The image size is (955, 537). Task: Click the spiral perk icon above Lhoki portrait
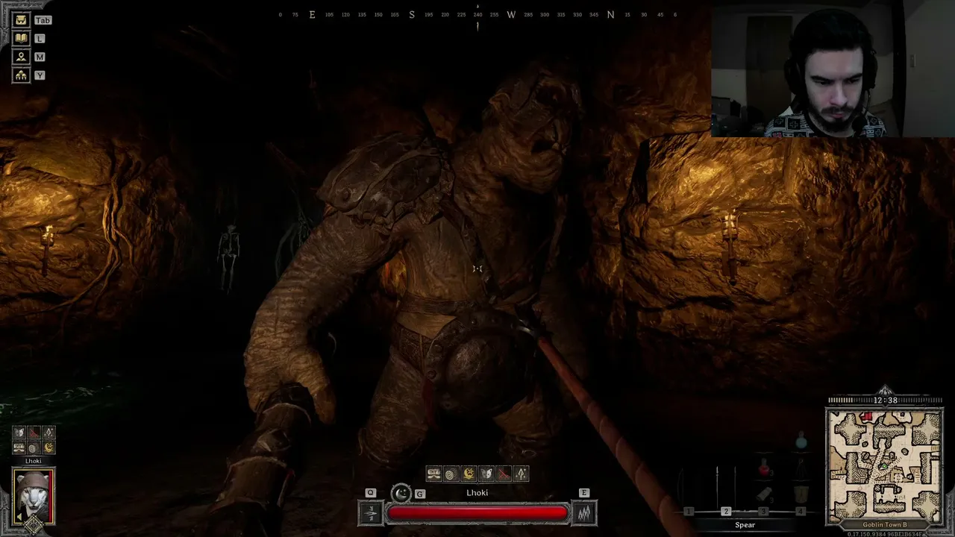(x=34, y=447)
